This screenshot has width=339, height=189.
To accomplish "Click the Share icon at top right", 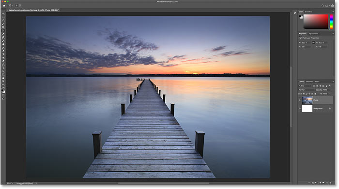I will tap(332, 6).
